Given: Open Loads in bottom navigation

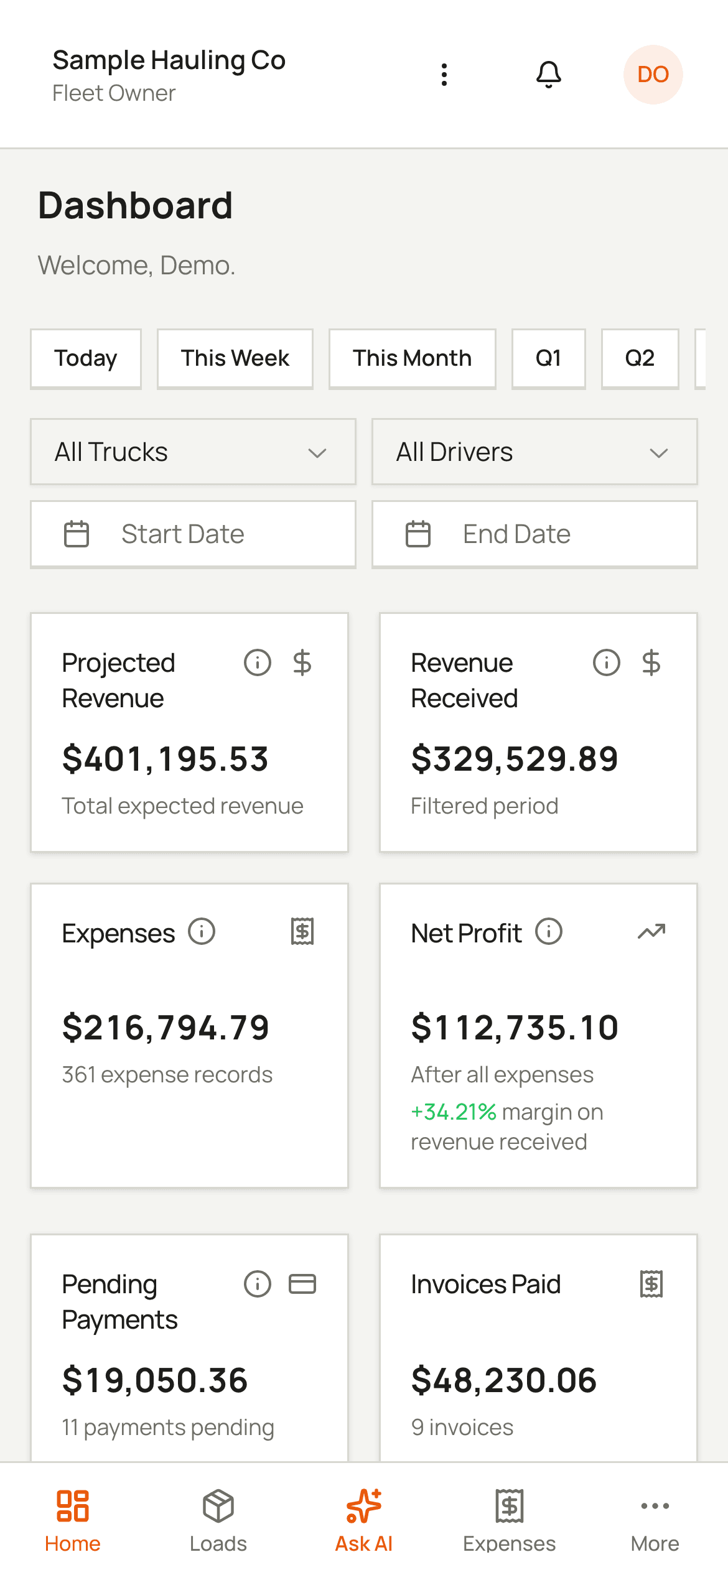Looking at the screenshot, I should [218, 1520].
